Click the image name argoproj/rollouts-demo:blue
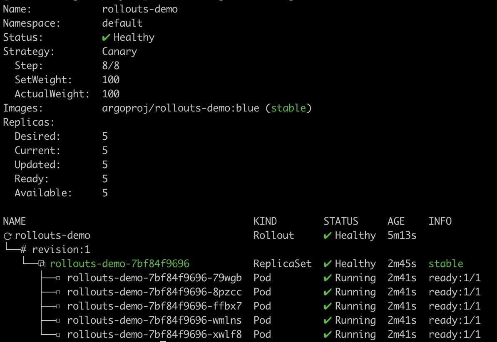The height and width of the screenshot is (342, 497). click(181, 109)
